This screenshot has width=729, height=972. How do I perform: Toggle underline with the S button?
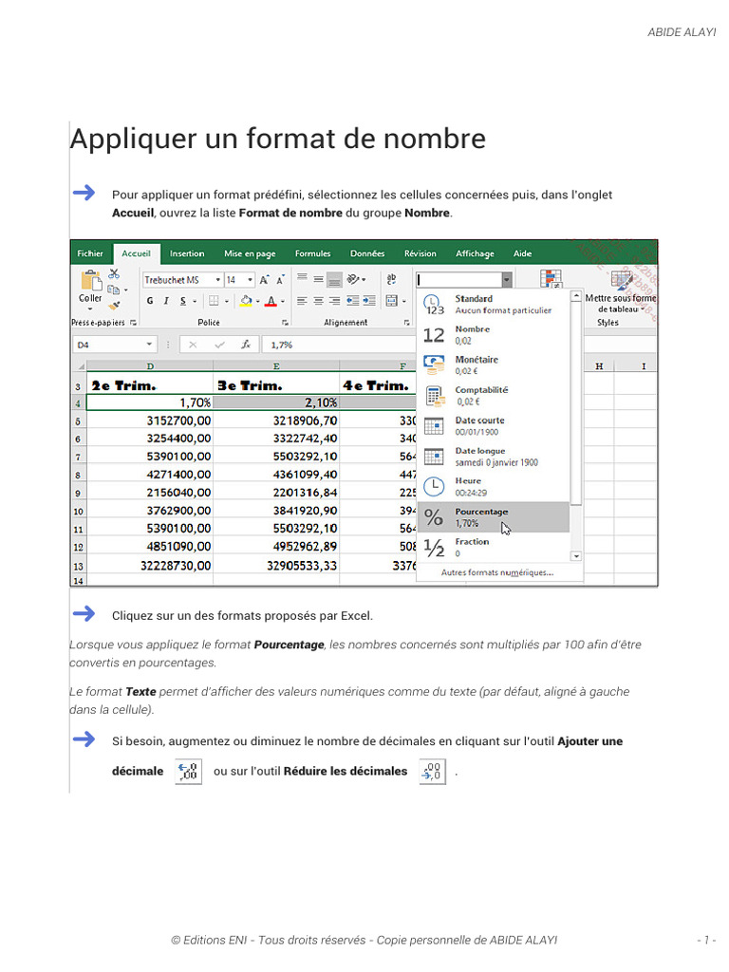tap(183, 301)
